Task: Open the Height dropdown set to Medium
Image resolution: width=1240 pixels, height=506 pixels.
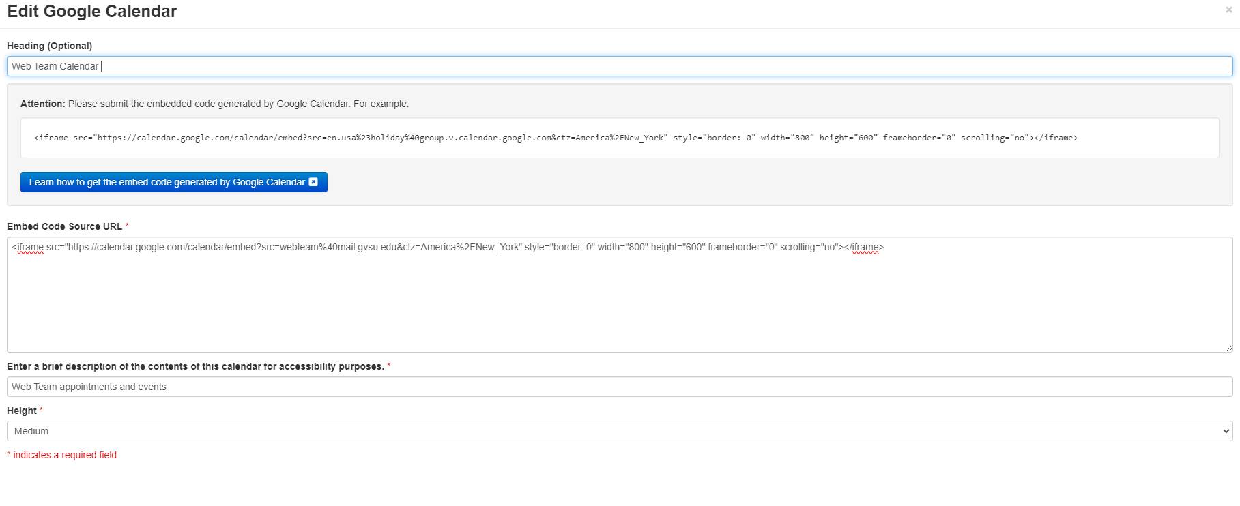Action: (614, 431)
